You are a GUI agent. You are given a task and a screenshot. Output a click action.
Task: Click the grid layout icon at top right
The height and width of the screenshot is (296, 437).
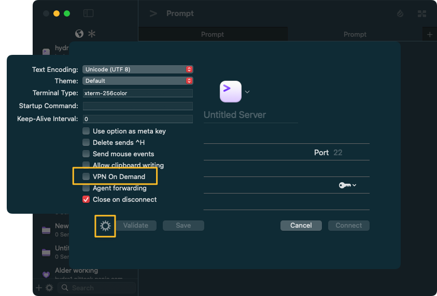[x=422, y=13]
